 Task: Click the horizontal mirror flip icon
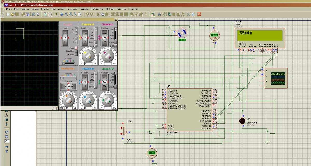coord(7,147)
